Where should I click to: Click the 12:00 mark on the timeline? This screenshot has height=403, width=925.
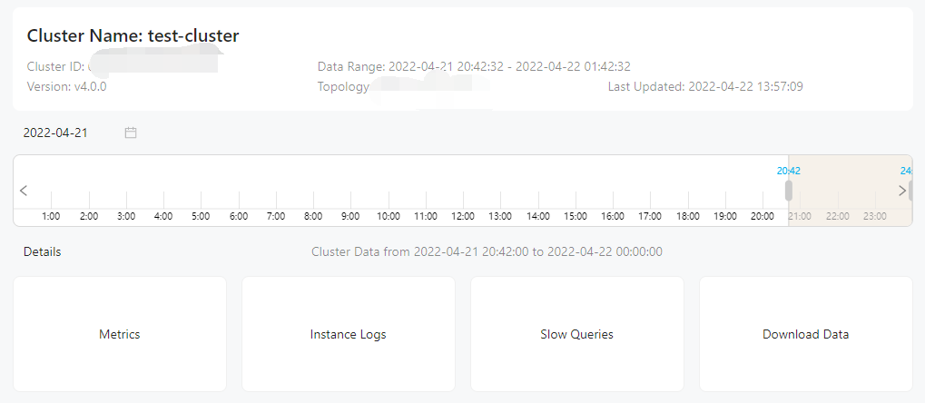pos(463,217)
